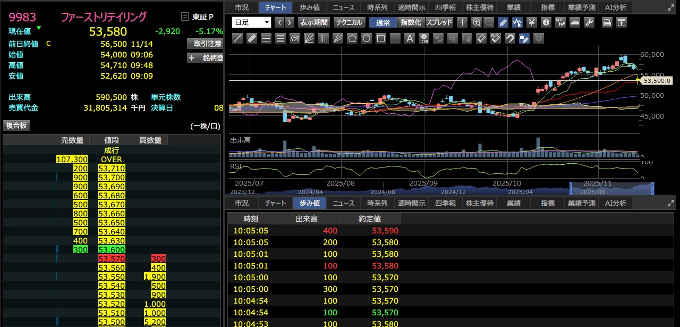This screenshot has height=327, width=680.
Task: Expand lower panel with diagonal arrows
Action: point(671,203)
